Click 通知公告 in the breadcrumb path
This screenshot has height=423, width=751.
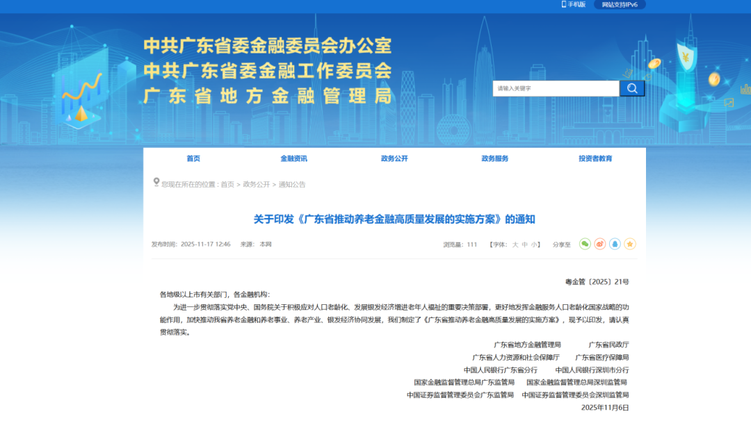[292, 185]
